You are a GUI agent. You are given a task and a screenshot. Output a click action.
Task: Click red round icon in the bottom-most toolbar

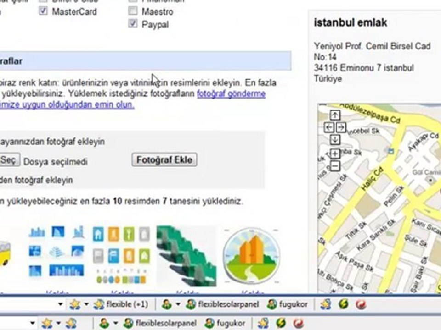[x=299, y=323]
